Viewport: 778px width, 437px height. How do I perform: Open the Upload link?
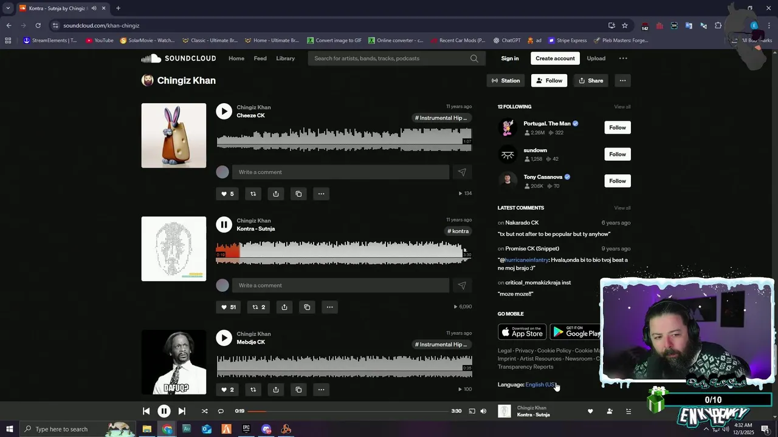coord(596,58)
